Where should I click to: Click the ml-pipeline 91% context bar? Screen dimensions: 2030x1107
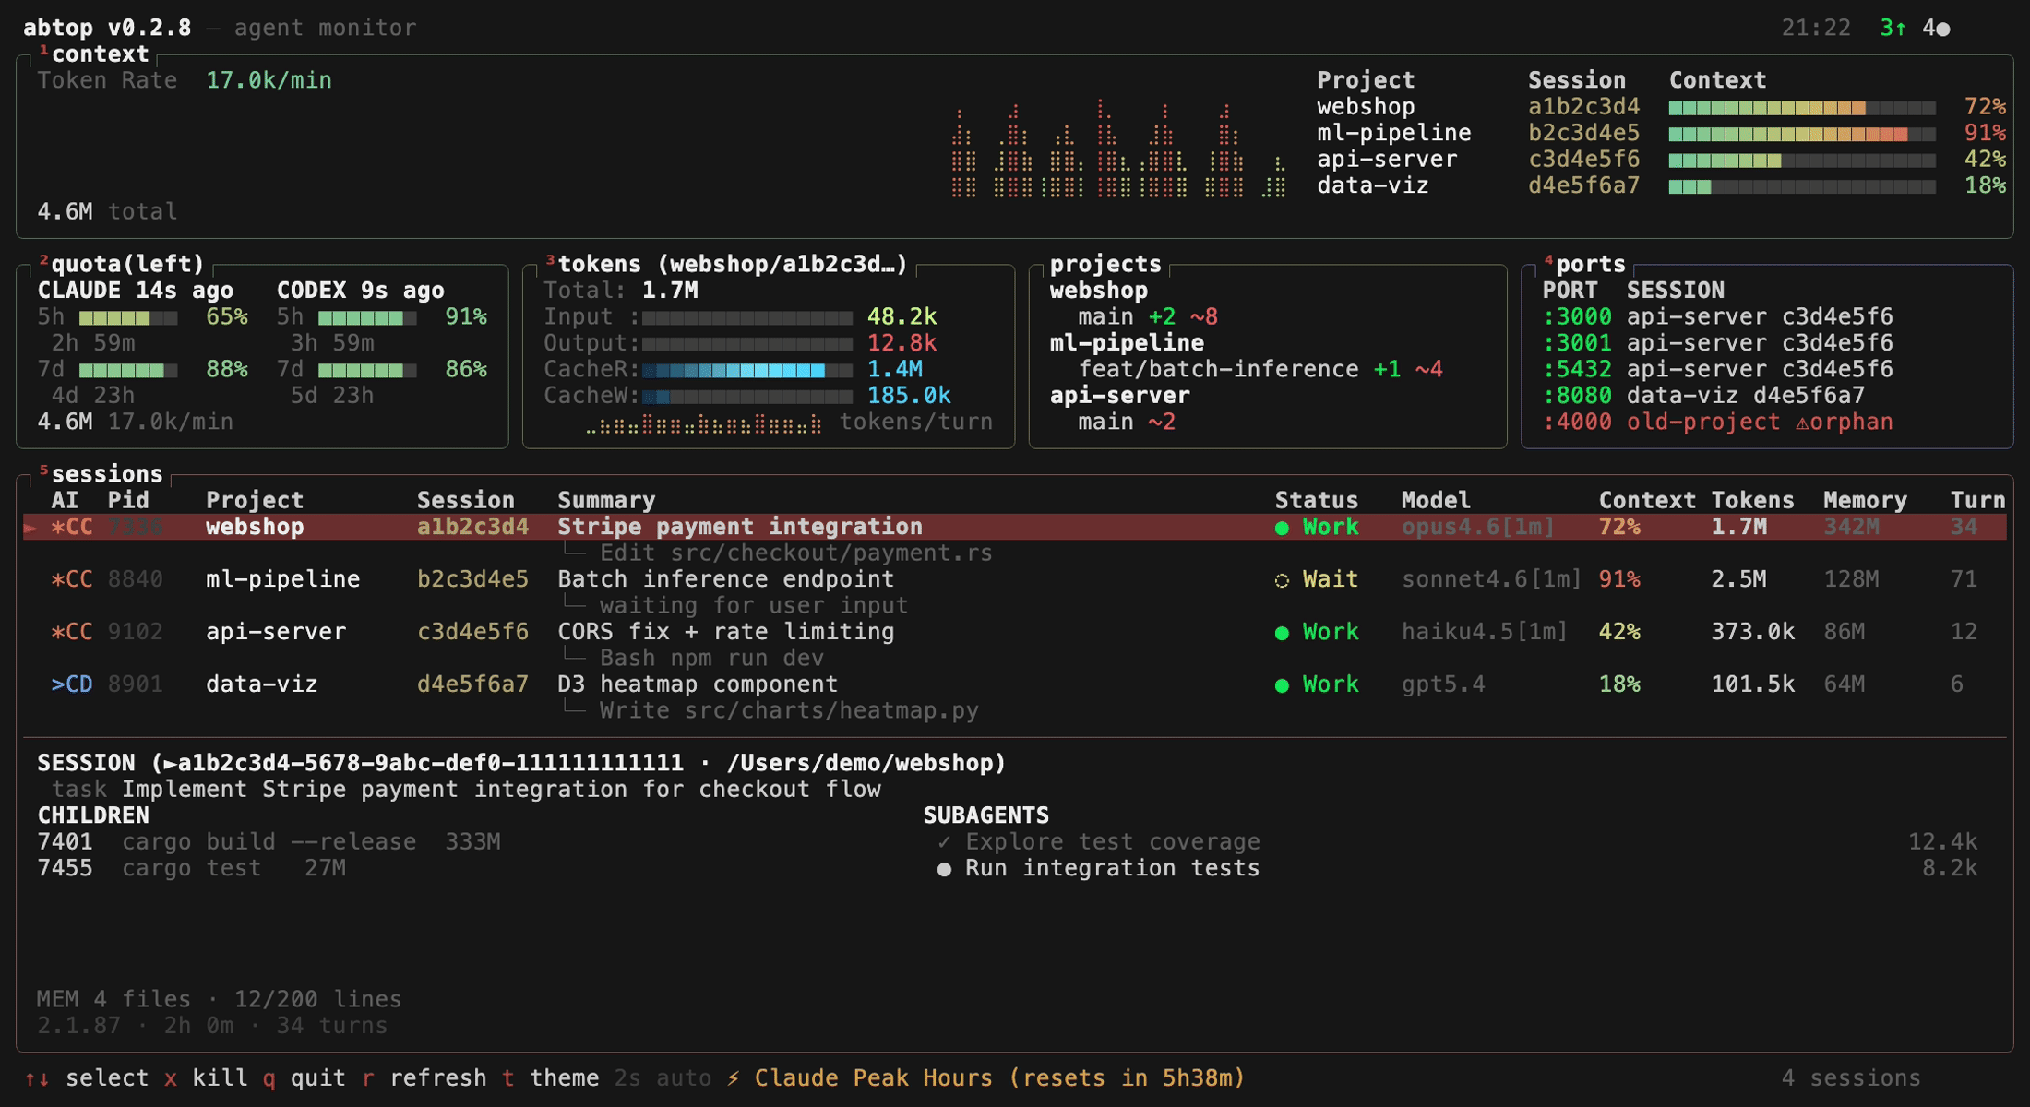coord(1800,134)
